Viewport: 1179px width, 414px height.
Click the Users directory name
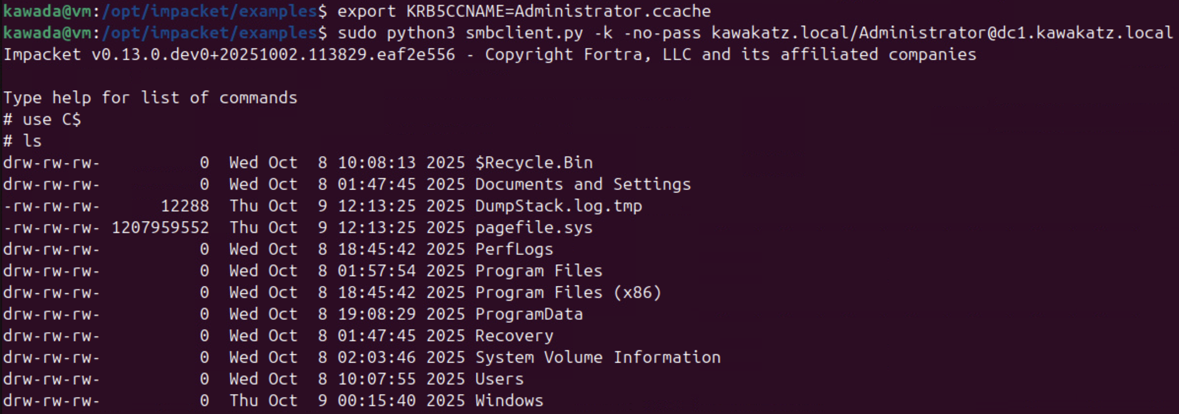pos(499,379)
